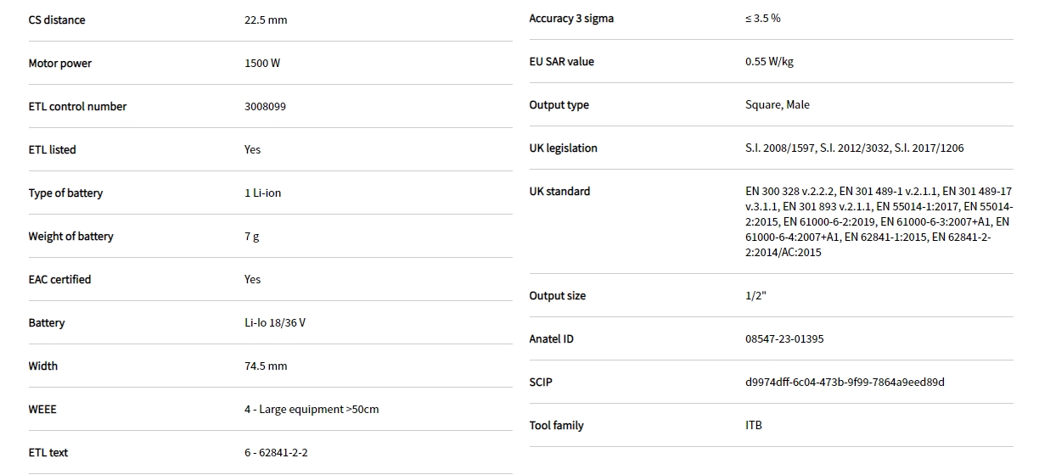Click the Li-Io 18/36 V battery value
This screenshot has height=475, width=1039.
[275, 323]
